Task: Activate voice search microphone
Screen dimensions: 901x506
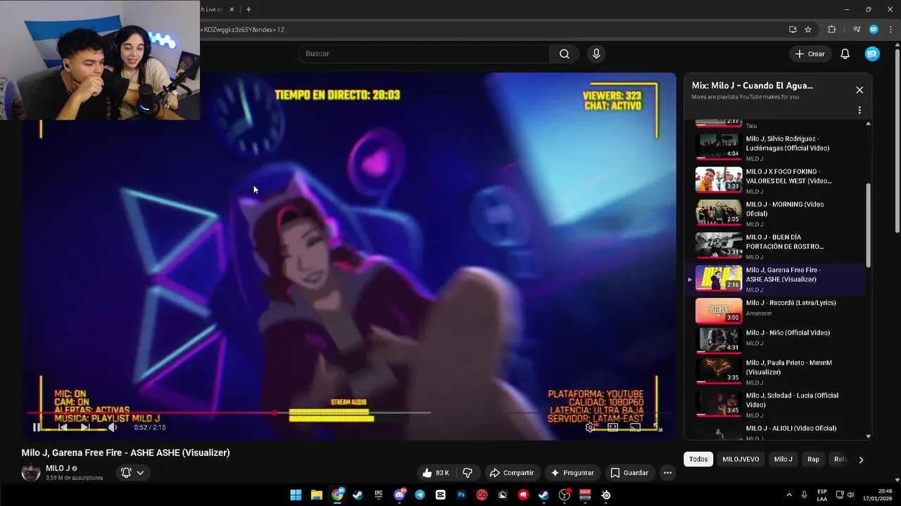Action: 596,54
